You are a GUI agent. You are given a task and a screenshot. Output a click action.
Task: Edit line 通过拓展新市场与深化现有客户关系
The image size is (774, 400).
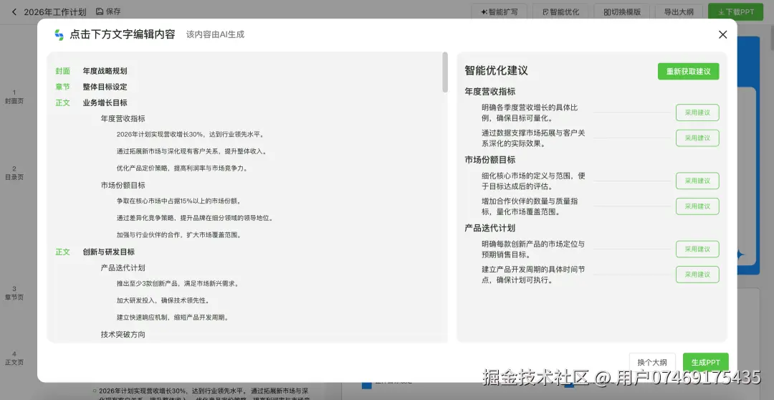192,151
